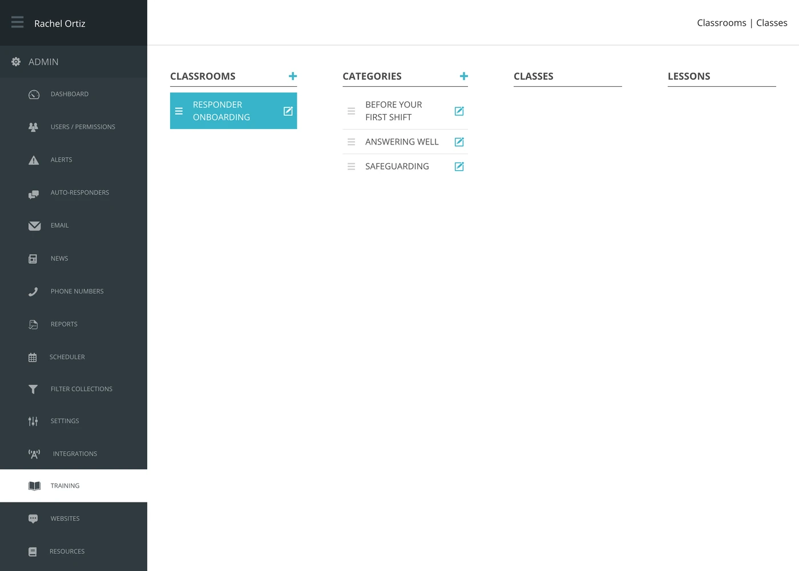799x571 pixels.
Task: Open the Websites speech bubble icon
Action: click(33, 518)
